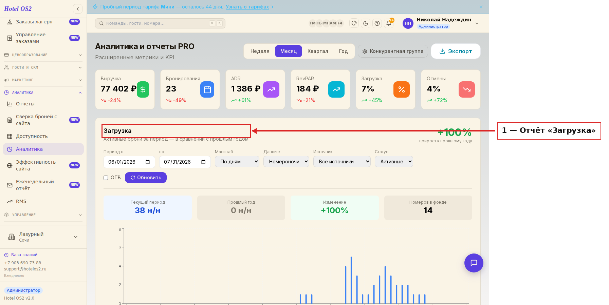
Task: Close the trial period banner
Action: [481, 7]
